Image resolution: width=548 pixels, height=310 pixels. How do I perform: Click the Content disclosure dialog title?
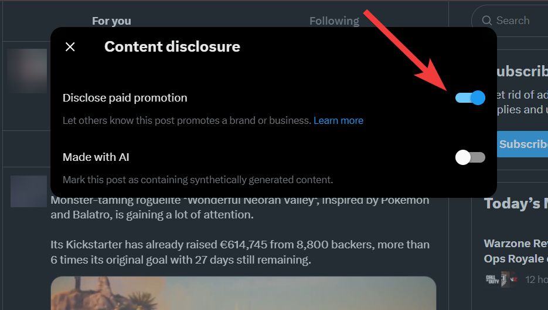[172, 47]
